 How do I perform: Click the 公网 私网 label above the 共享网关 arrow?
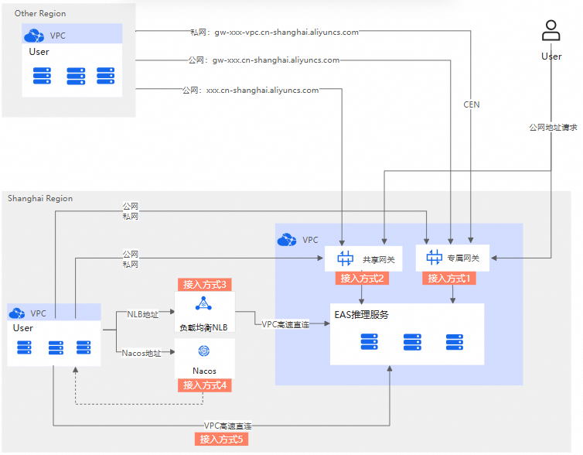pyautogui.click(x=131, y=259)
